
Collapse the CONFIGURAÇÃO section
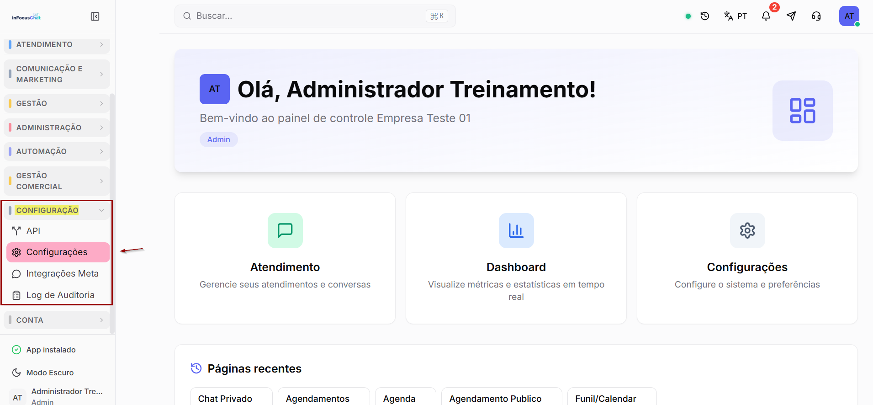tap(57, 210)
